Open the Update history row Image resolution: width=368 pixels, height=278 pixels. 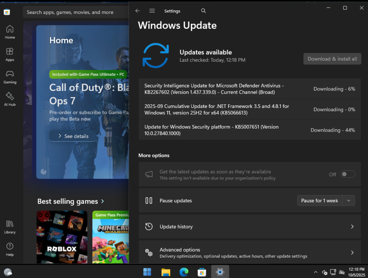[250, 227]
